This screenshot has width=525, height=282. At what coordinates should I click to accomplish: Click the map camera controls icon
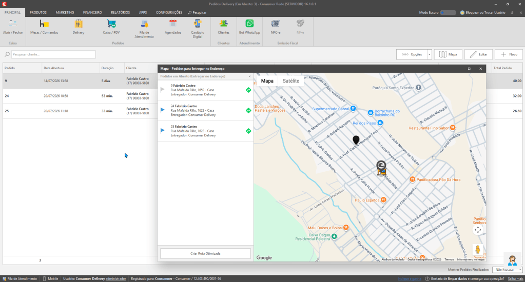(x=478, y=230)
